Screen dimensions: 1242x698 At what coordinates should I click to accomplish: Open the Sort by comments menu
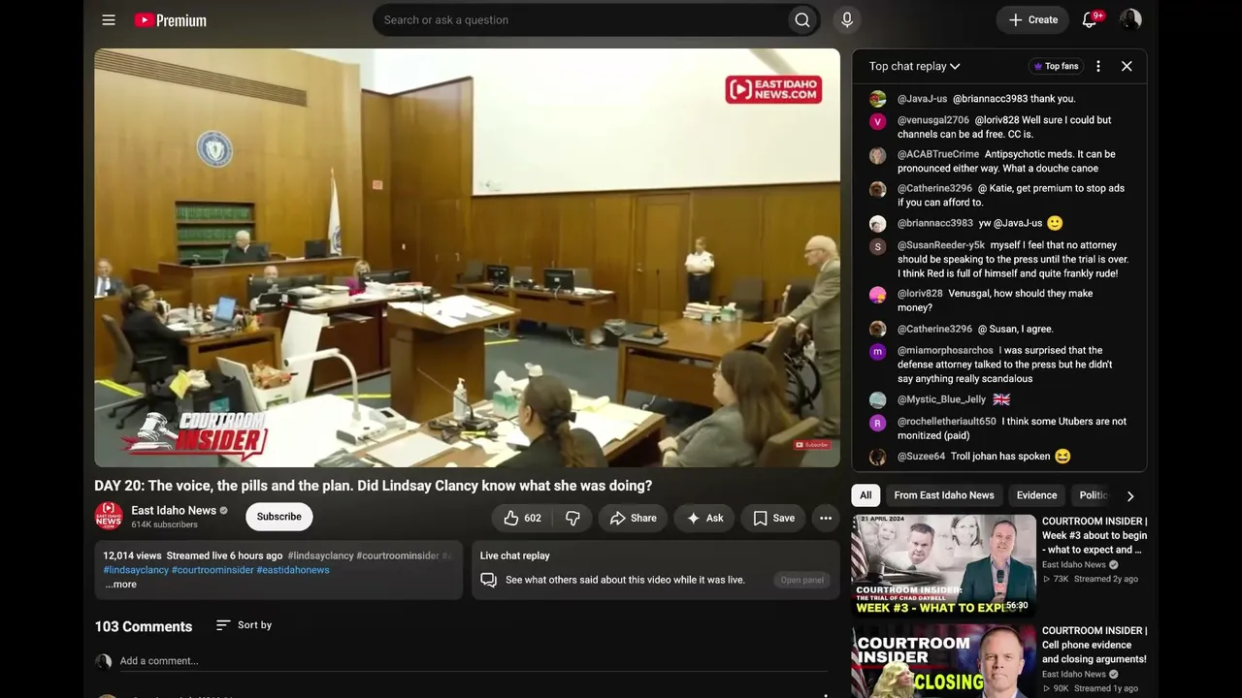244,625
